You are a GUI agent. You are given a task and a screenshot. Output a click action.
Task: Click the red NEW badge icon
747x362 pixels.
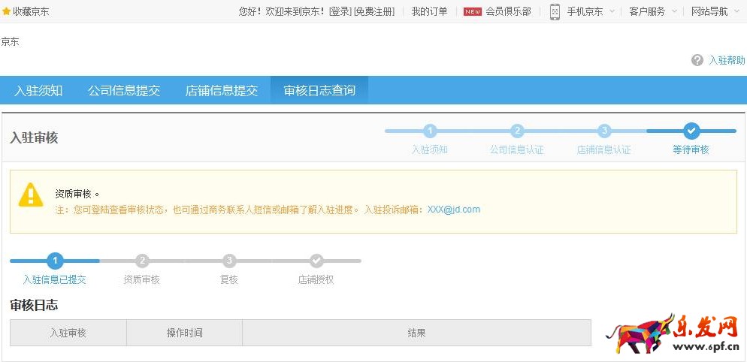pyautogui.click(x=473, y=11)
